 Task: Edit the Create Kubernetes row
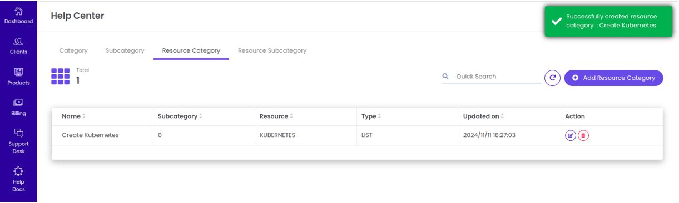[x=571, y=135]
